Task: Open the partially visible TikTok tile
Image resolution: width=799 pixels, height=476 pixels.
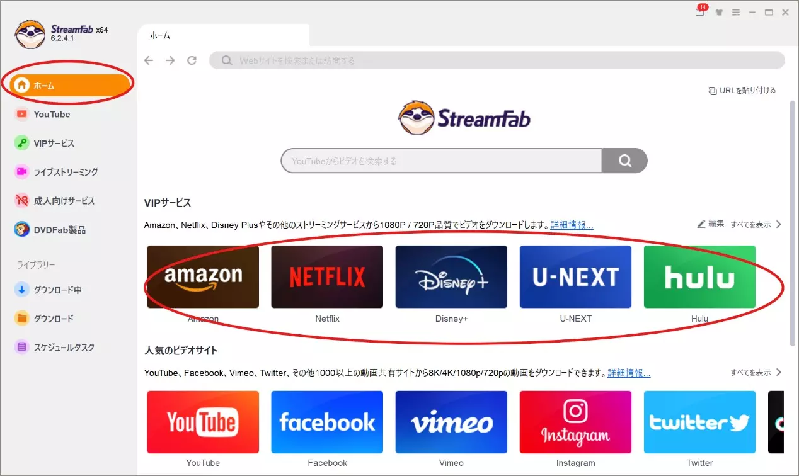Action: [776, 422]
